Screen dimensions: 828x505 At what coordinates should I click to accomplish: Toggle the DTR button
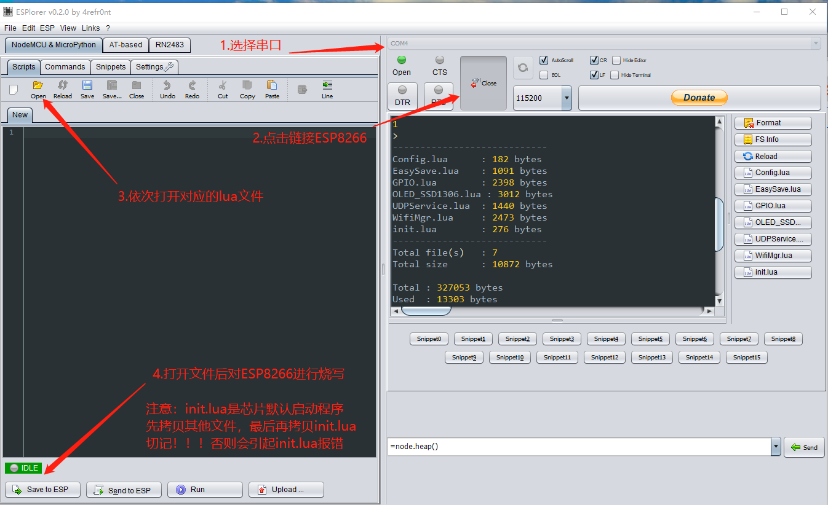tap(402, 96)
